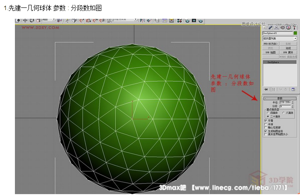The height and width of the screenshot is (195, 300).
Task: Toggle the 平滑 checkbox
Action: tap(265, 121)
